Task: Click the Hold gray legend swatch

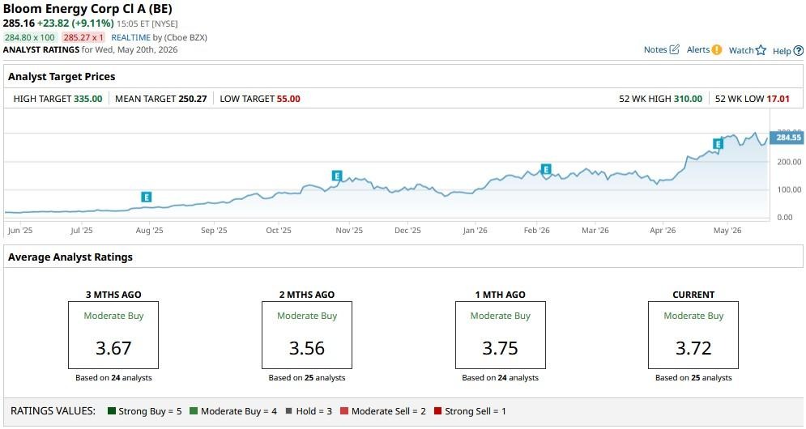Action: pyautogui.click(x=289, y=411)
